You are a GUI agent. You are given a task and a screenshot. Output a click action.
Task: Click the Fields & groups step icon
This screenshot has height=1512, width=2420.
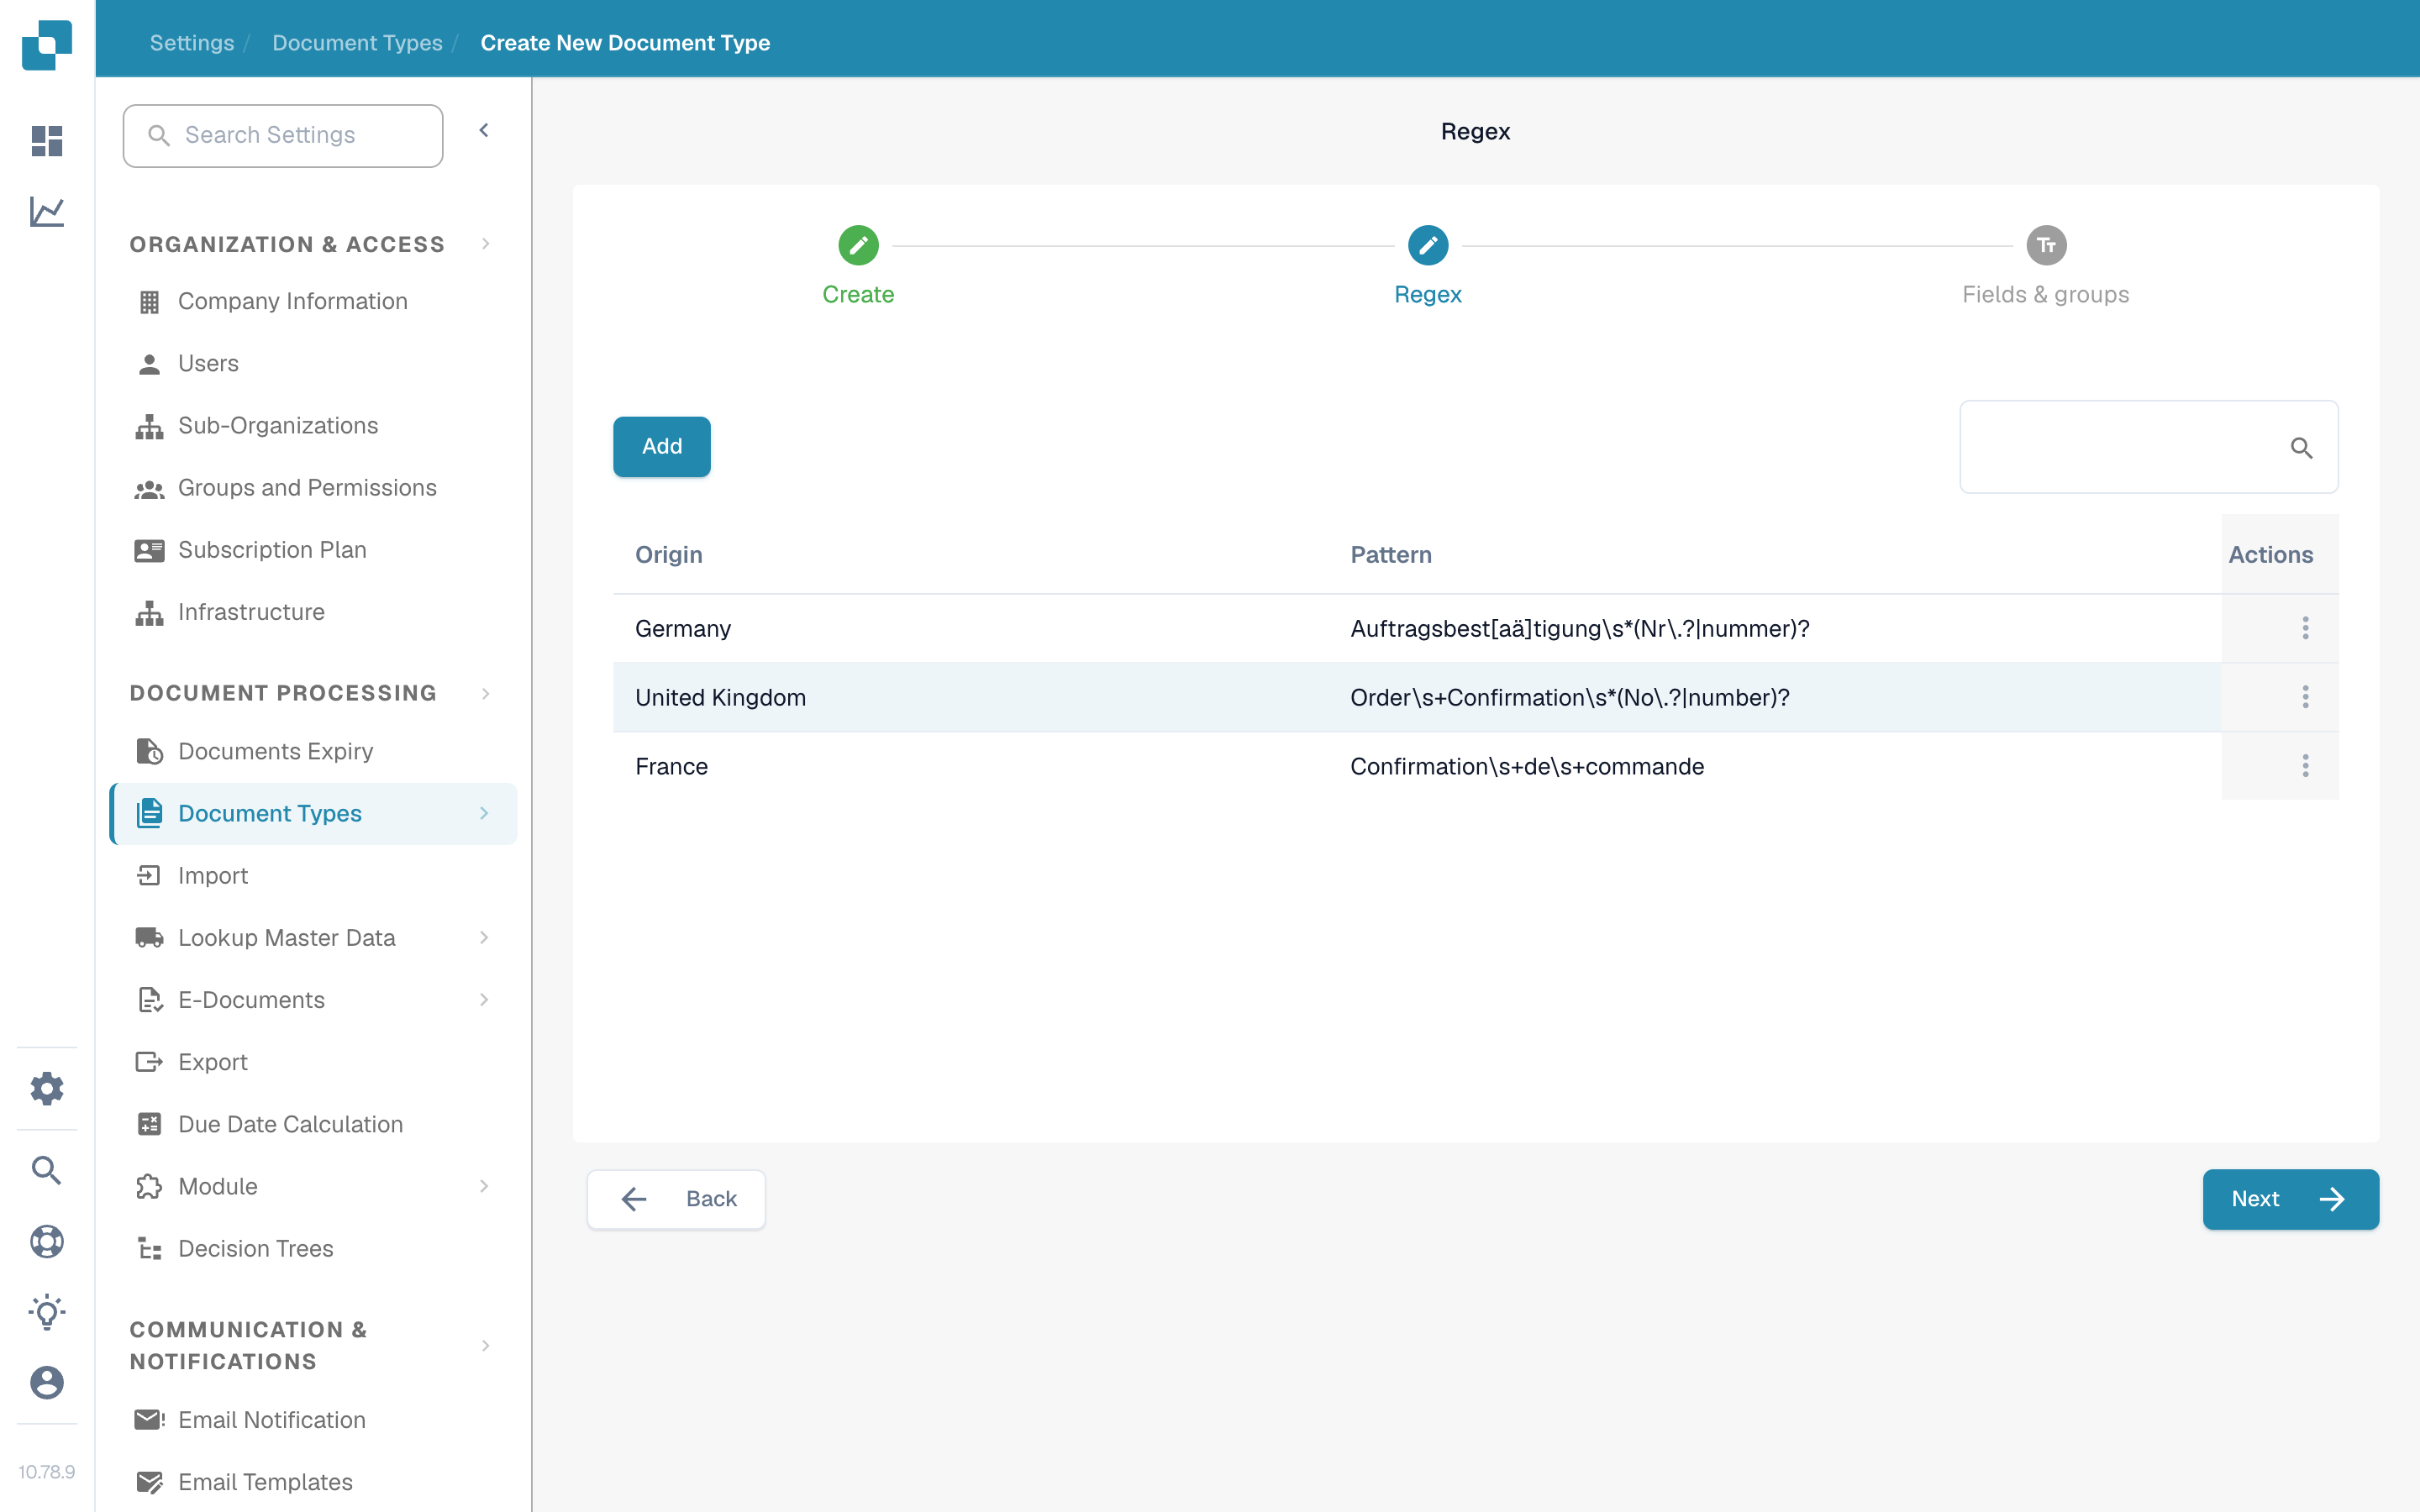tap(2046, 245)
